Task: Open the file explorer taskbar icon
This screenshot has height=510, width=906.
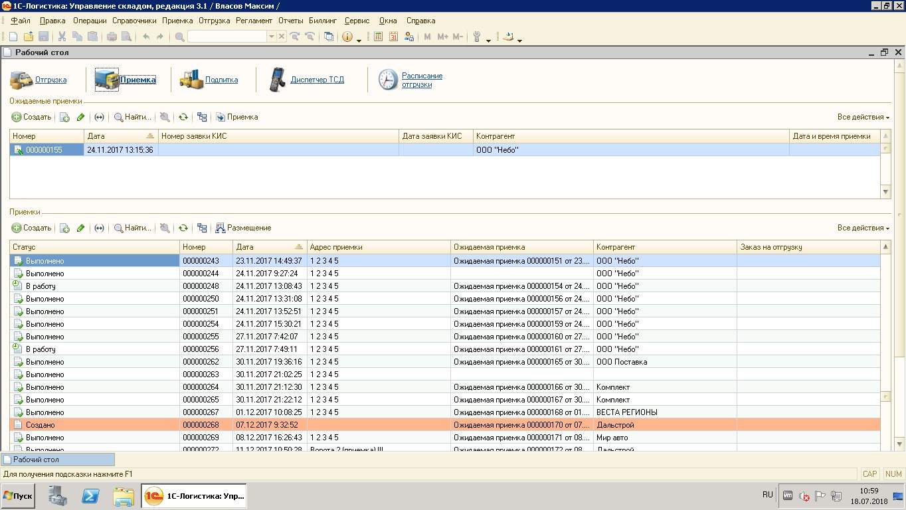Action: (124, 496)
